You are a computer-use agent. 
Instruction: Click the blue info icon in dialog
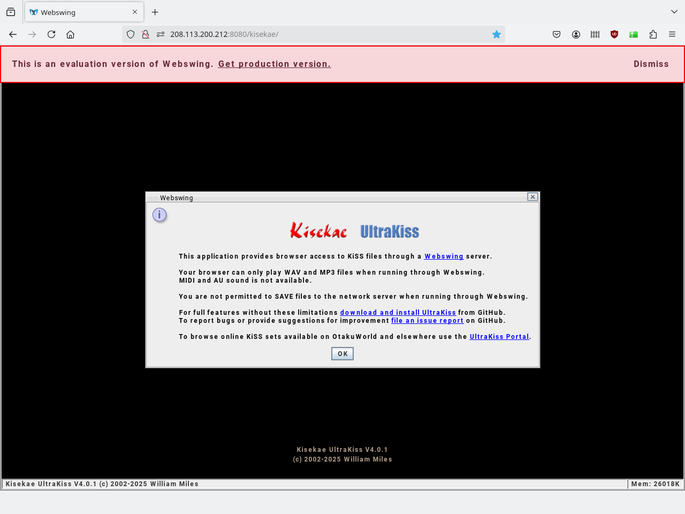click(159, 215)
